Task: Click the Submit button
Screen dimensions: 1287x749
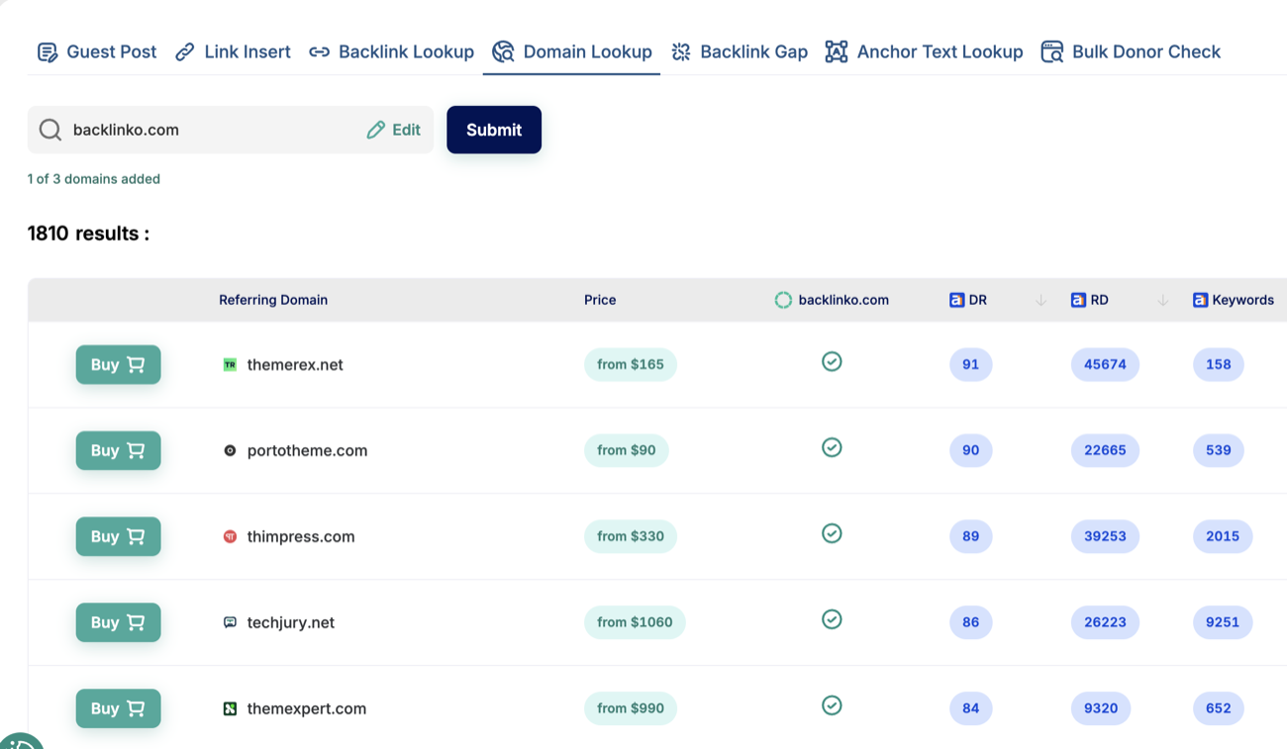Action: tap(494, 130)
